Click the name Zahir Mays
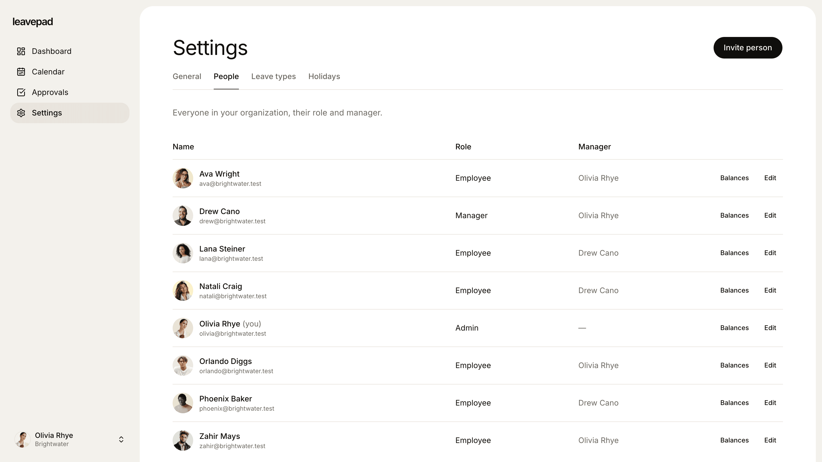The height and width of the screenshot is (462, 822). [220, 436]
